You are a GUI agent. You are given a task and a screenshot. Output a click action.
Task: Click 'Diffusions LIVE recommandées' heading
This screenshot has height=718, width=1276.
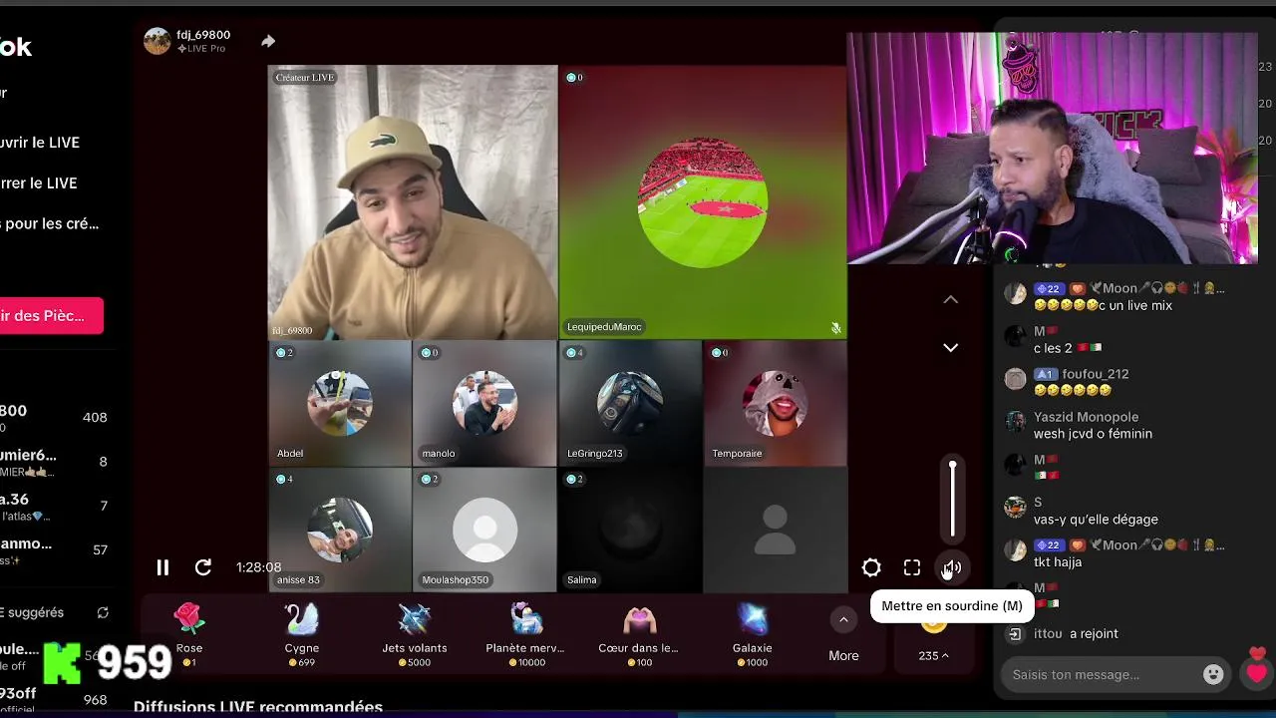[x=258, y=707]
